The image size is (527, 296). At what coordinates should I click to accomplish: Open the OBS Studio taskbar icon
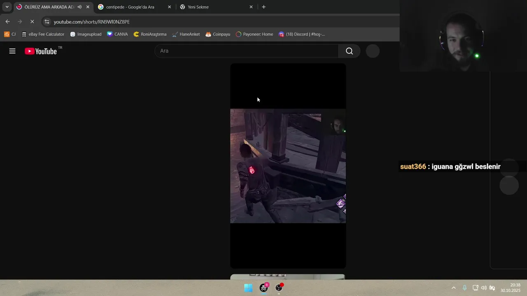tap(279, 288)
